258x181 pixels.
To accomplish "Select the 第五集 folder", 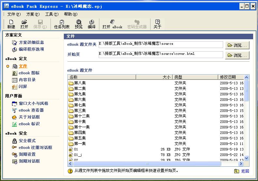I will pyautogui.click(x=77, y=138).
